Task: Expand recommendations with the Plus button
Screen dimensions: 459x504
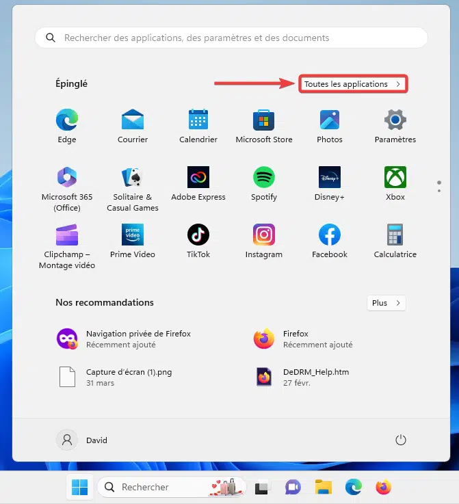Action: [386, 303]
